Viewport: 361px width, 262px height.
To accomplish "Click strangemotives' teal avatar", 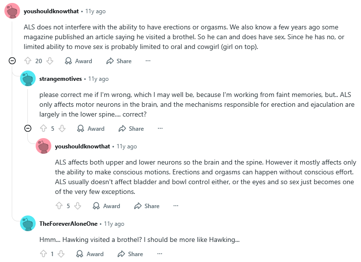I will [x=28, y=79].
